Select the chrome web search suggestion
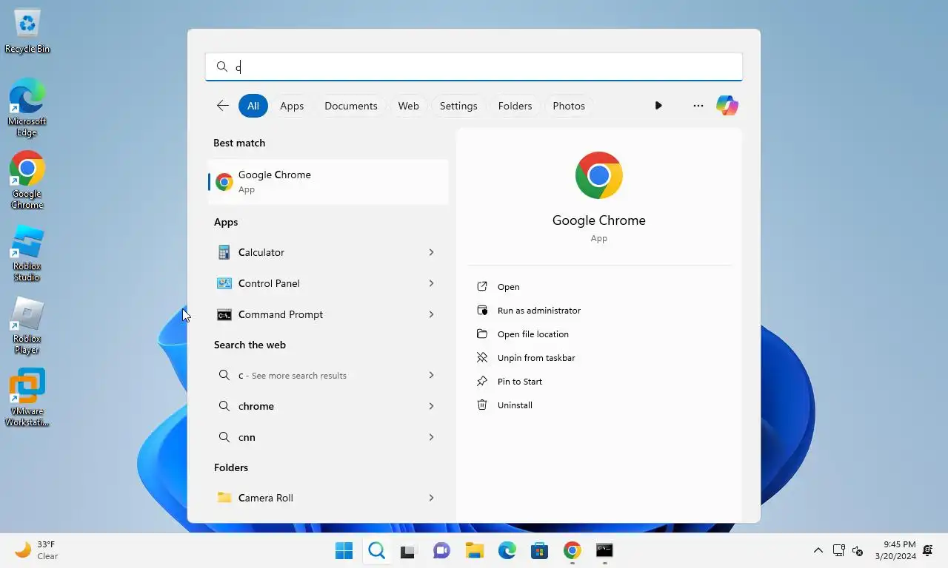 pos(316,406)
